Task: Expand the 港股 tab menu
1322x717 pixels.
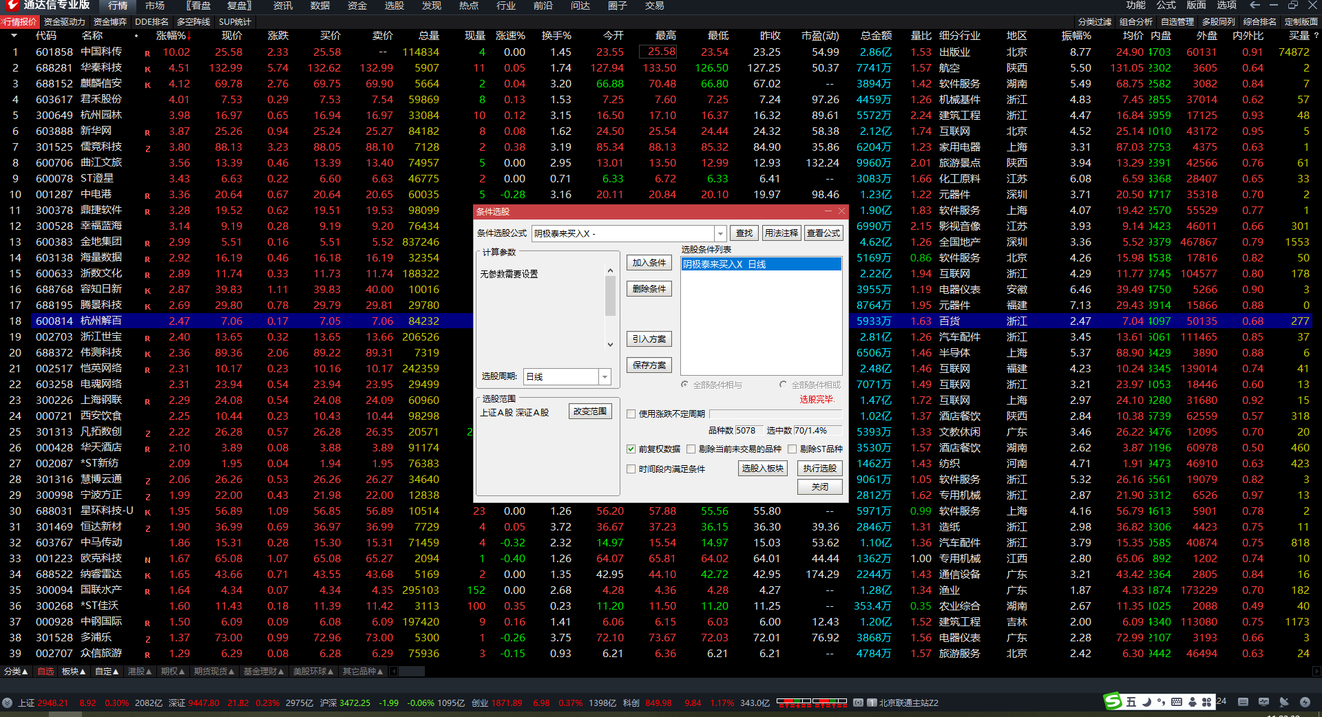Action: click(x=140, y=671)
